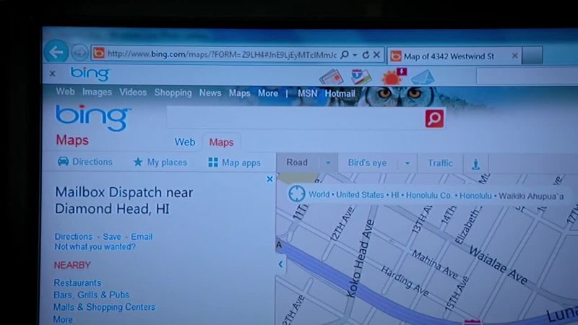The width and height of the screenshot is (578, 325).
Task: Click the search magnifier in address bar
Action: pos(345,55)
